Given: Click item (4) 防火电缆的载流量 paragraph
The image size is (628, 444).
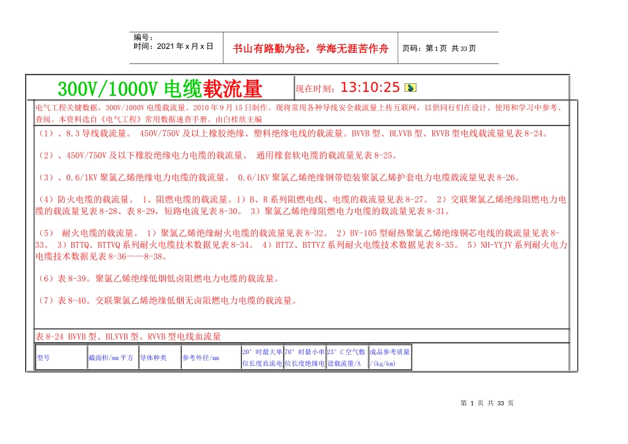Looking at the screenshot, I should pyautogui.click(x=301, y=205).
